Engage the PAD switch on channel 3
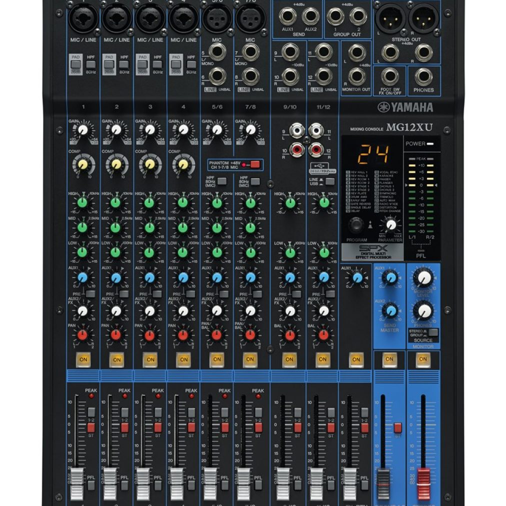This screenshot has height=506, width=506. coord(142,64)
